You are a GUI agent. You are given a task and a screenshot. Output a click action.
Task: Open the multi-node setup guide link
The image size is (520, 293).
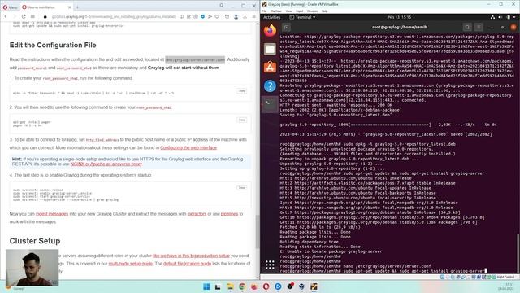pyautogui.click(x=131, y=264)
